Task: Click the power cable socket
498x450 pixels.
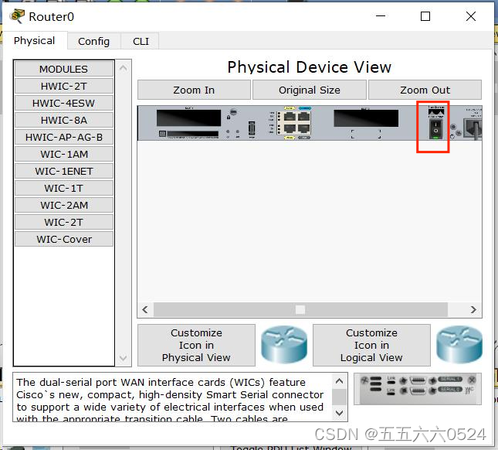Action: [473, 128]
